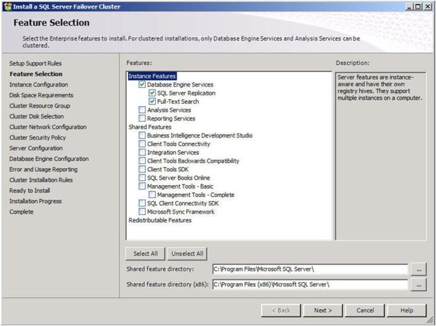
Task: Enable Analysis Services checkbox
Action: pos(143,110)
